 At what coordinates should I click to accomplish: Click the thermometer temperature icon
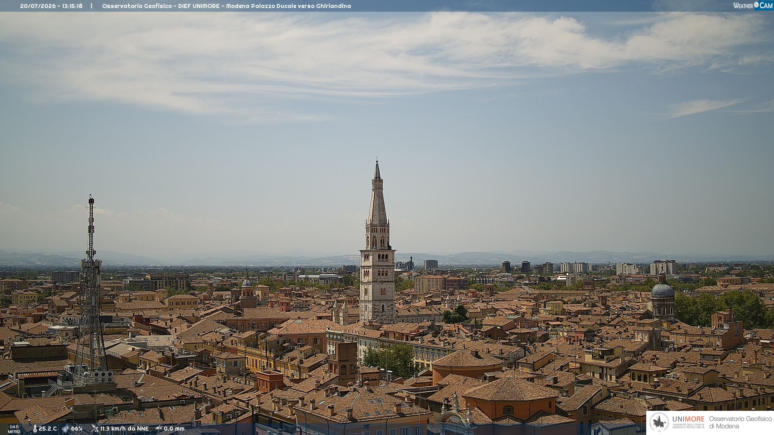[35, 429]
